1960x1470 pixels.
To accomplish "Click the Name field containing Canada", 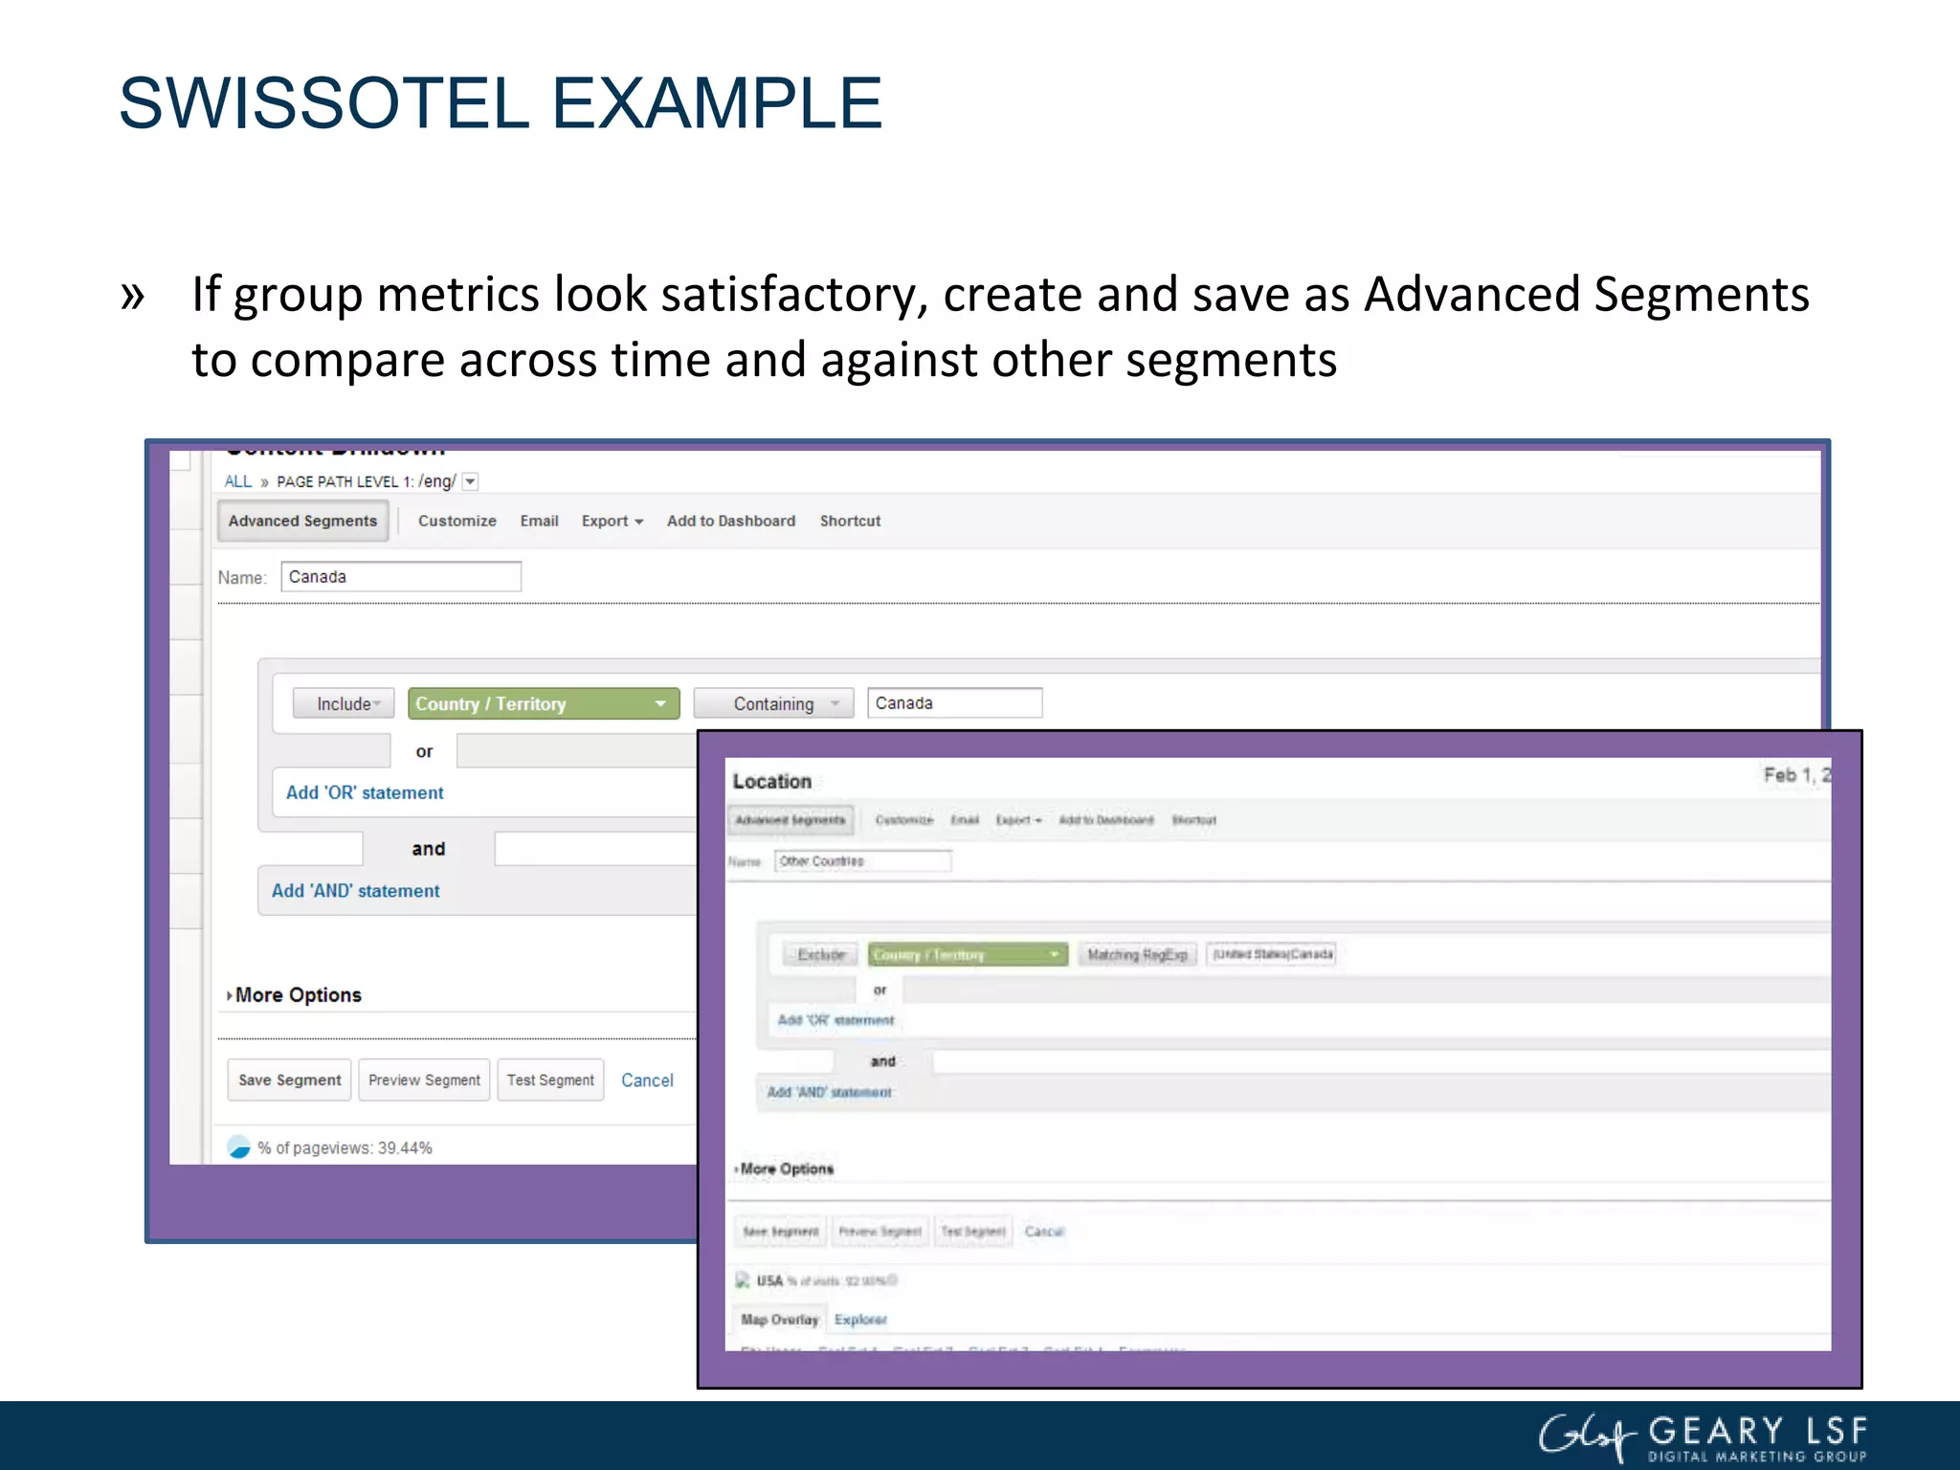I will coord(401,577).
